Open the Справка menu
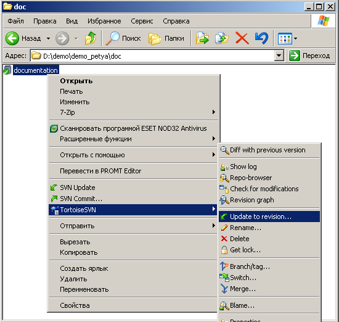Image resolution: width=339 pixels, height=322 pixels. coord(176,21)
